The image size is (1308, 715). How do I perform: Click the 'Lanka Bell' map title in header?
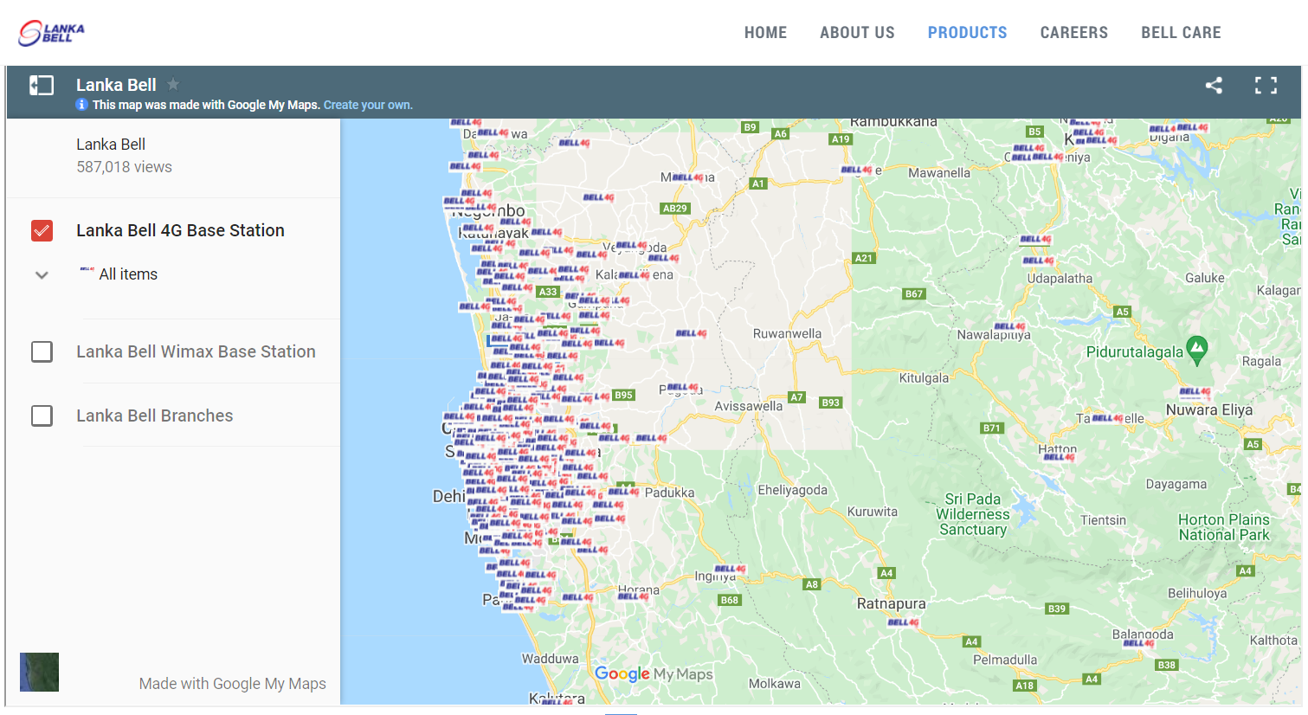[116, 85]
